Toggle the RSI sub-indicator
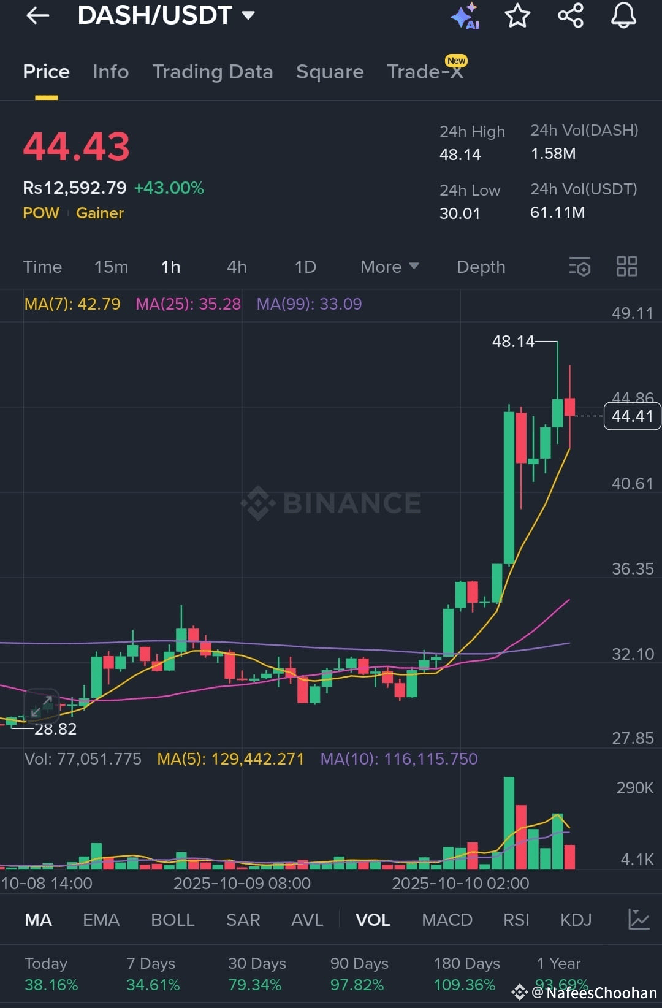Viewport: 662px width, 1008px height. tap(516, 920)
